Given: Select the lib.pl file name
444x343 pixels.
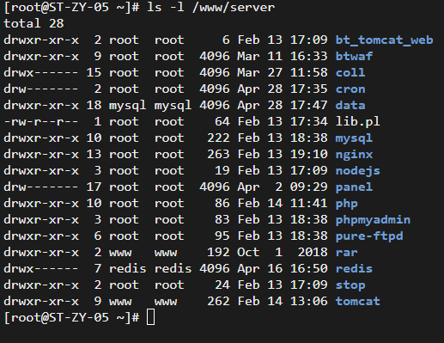Looking at the screenshot, I should [358, 122].
